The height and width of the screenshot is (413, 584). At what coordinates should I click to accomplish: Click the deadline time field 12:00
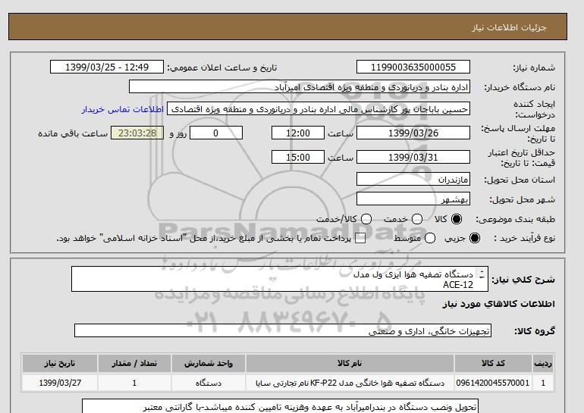click(x=298, y=133)
